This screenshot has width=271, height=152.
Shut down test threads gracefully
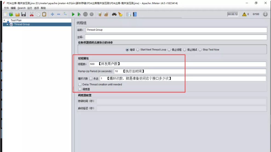(92, 14)
